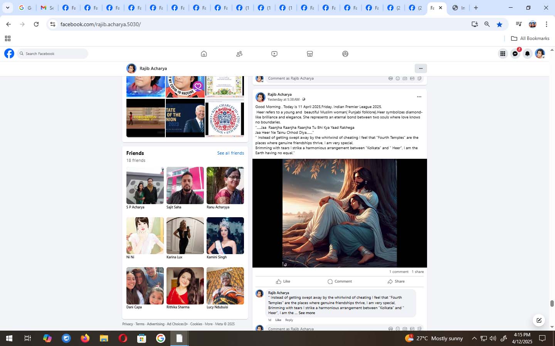Open the Friends icon in Facebook navigation
The width and height of the screenshot is (555, 346).
(239, 54)
